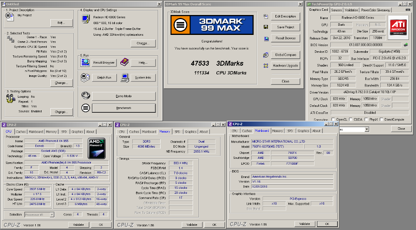The image size is (416, 230).
Task: Click Hardware Upgrade button
Action: (x=285, y=66)
